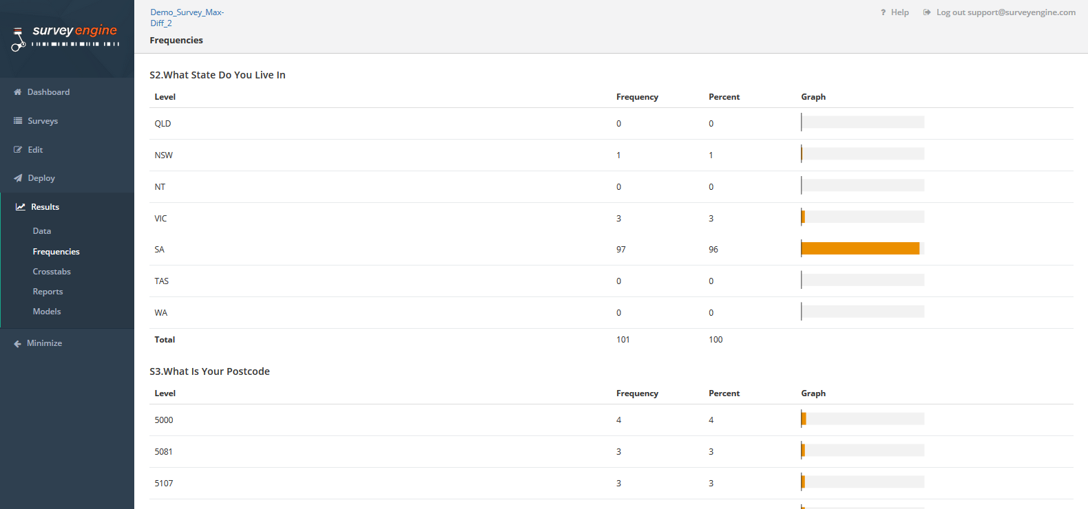Click the VIC row graph bar
Image resolution: width=1088 pixels, height=509 pixels.
coord(862,217)
